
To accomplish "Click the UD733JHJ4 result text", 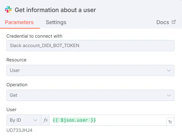I will (19, 130).
